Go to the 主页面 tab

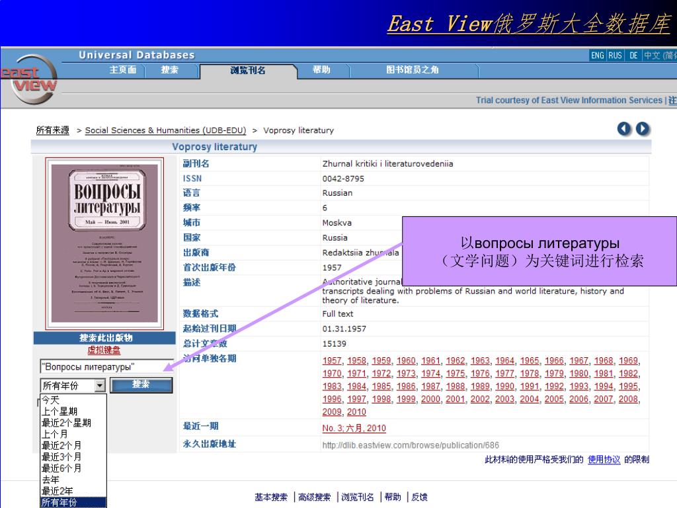(x=122, y=70)
